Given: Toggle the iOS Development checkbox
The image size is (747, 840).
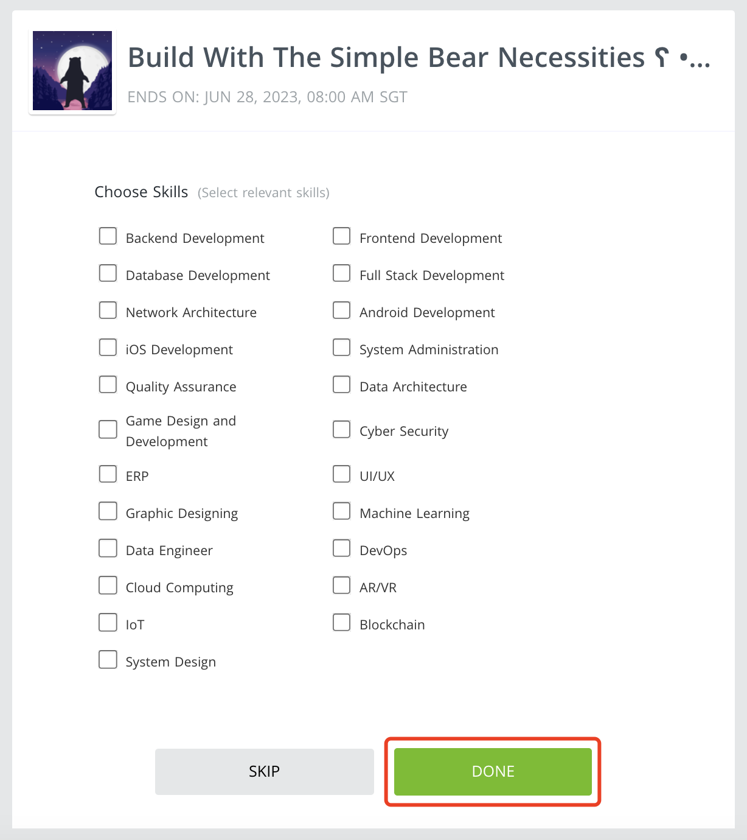Looking at the screenshot, I should [x=108, y=348].
